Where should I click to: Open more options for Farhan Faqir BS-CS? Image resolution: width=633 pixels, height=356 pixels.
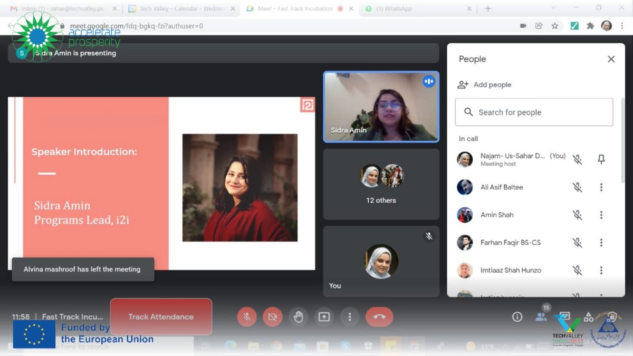point(601,243)
